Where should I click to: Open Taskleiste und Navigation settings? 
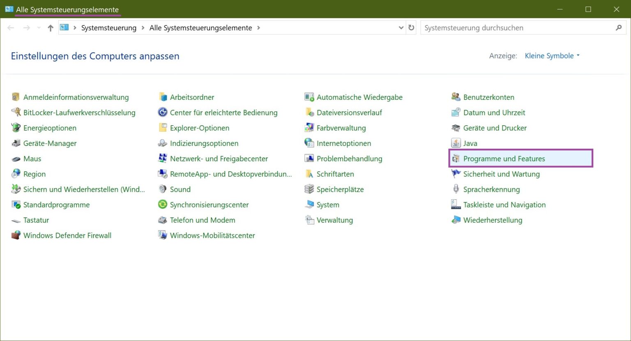point(504,205)
